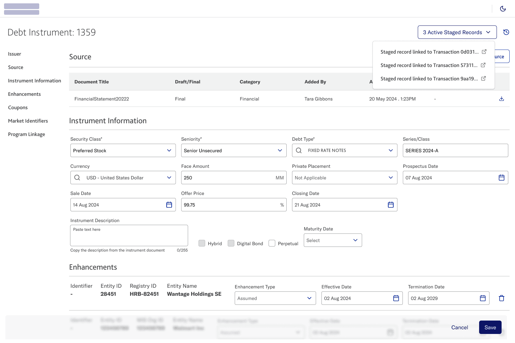Toggle dark mode moon icon
Viewport: 515px width, 343px height.
[x=503, y=9]
